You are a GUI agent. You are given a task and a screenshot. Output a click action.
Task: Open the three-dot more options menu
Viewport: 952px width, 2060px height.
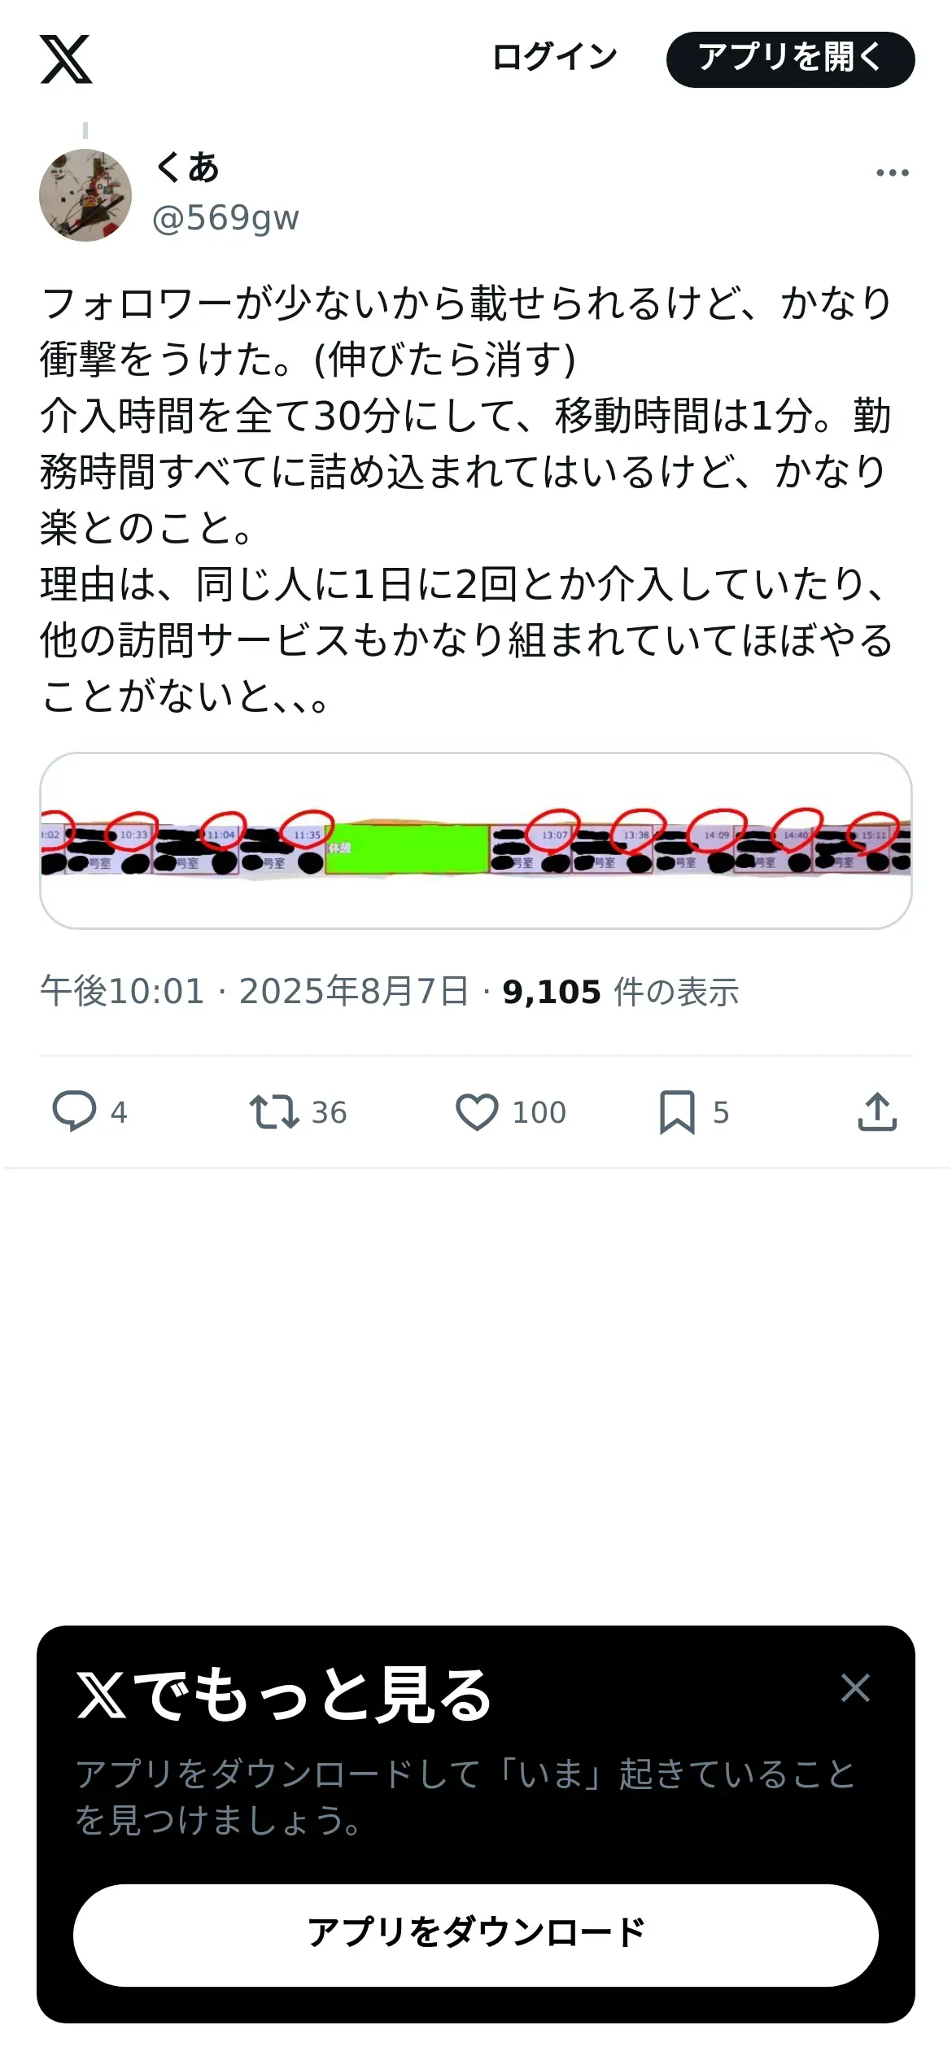pos(893,172)
